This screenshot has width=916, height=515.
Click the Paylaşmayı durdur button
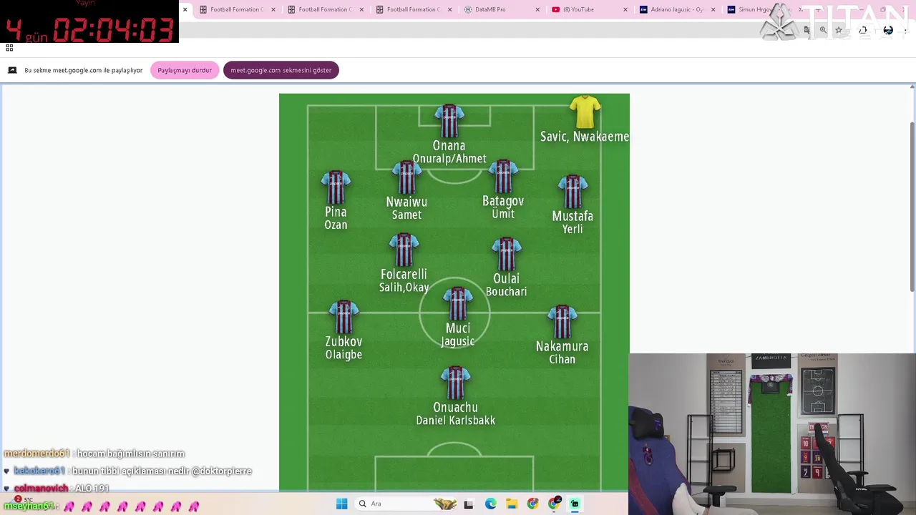pos(185,70)
